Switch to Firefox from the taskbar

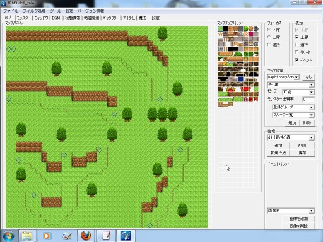coord(86,236)
